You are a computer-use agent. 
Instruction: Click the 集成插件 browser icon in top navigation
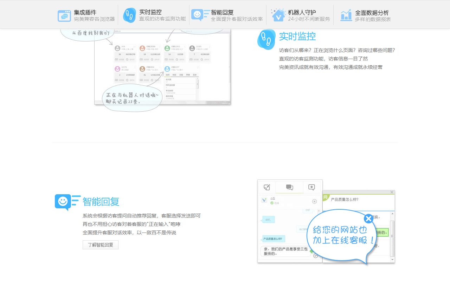point(64,16)
